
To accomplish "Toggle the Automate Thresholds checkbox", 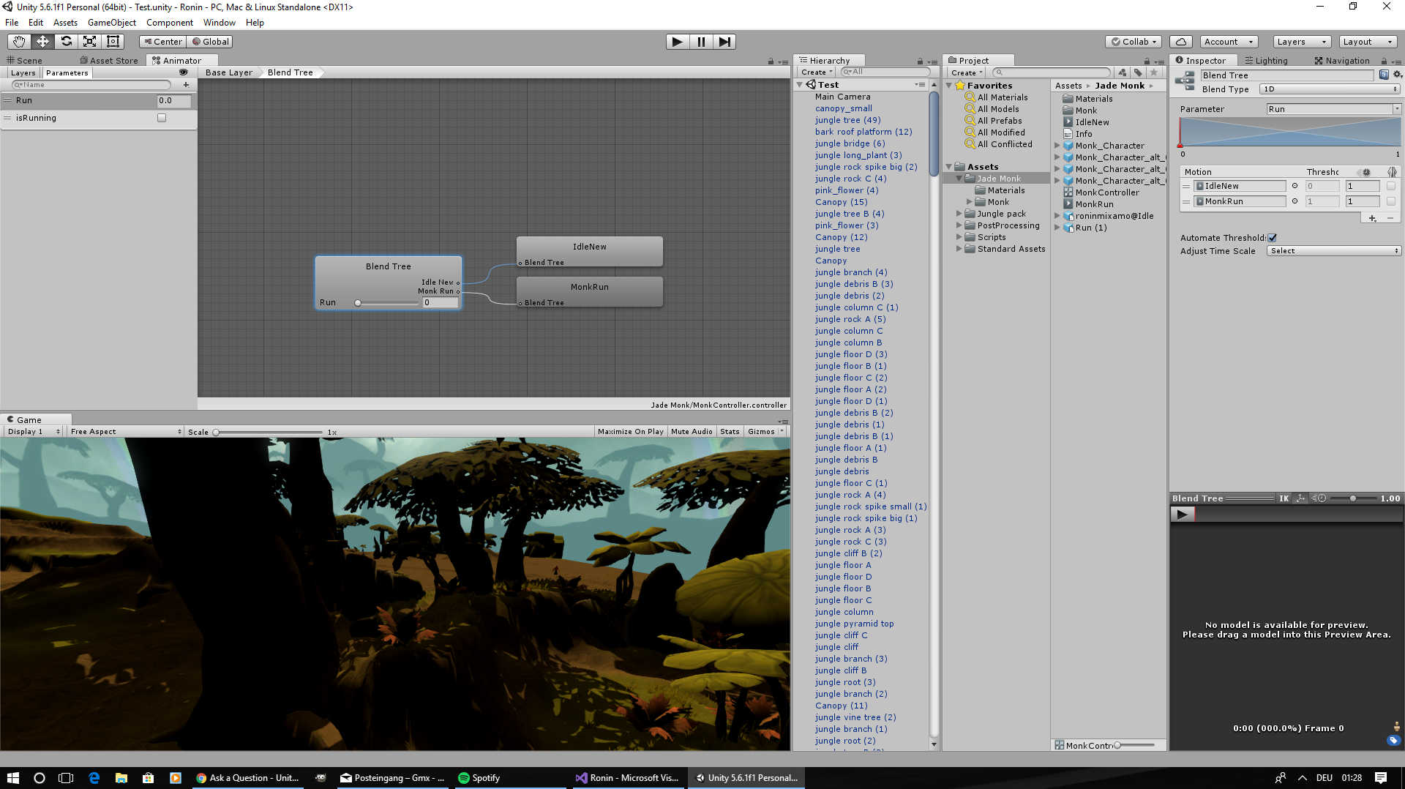I will (1273, 238).
